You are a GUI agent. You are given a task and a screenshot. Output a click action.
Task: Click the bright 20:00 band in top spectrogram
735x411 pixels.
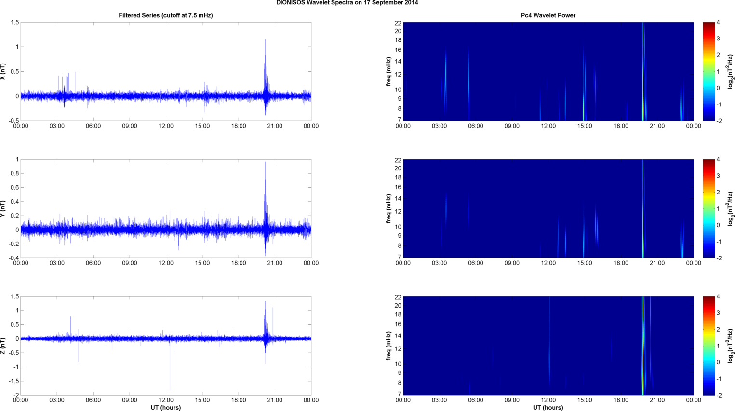click(x=643, y=72)
